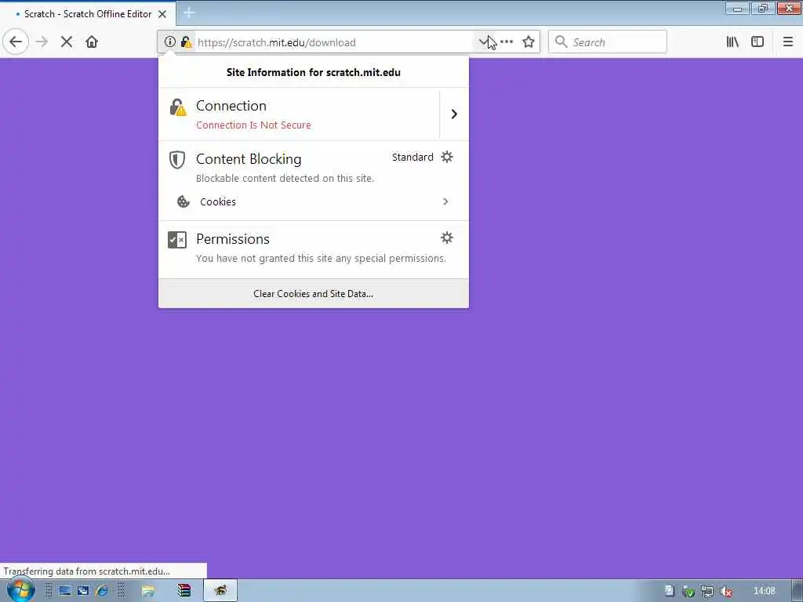Open the WinRAR taskbar icon
Screen dimensions: 803x602
pos(183,591)
